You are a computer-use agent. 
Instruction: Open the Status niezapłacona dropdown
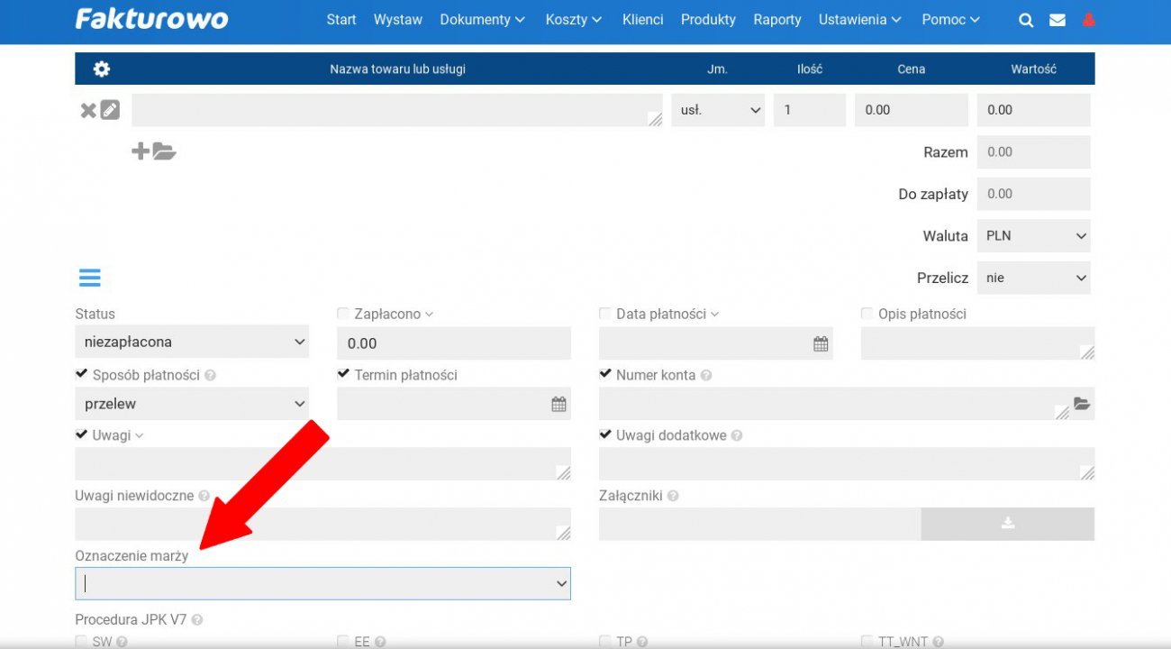(x=192, y=343)
